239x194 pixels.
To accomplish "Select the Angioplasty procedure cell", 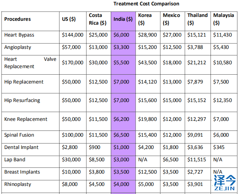I will coord(18,47).
